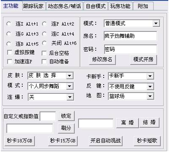Click the 开启自动观战 button
This screenshot has height=152, width=170.
click(105, 141)
